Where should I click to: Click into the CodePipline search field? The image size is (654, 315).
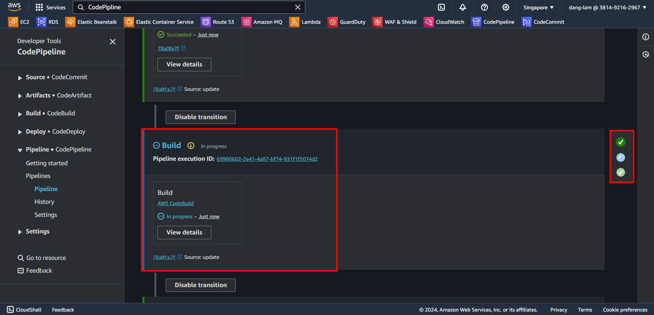(189, 7)
